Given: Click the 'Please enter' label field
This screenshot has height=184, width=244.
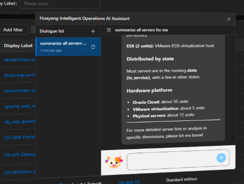Looking at the screenshot, I should (x=60, y=4).
